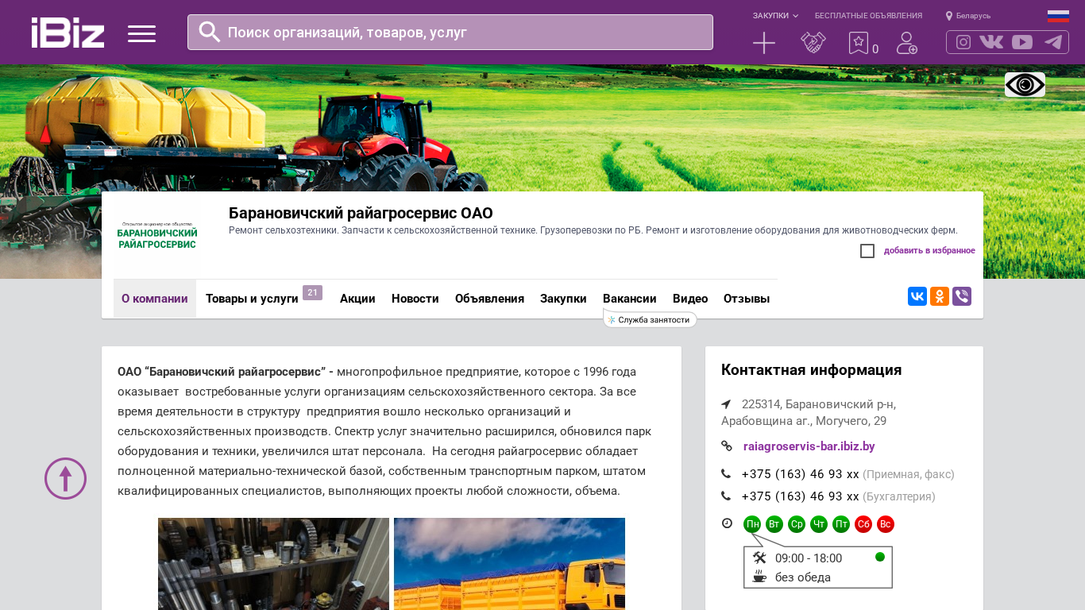Visit the iBiz Instagram page

tap(963, 42)
